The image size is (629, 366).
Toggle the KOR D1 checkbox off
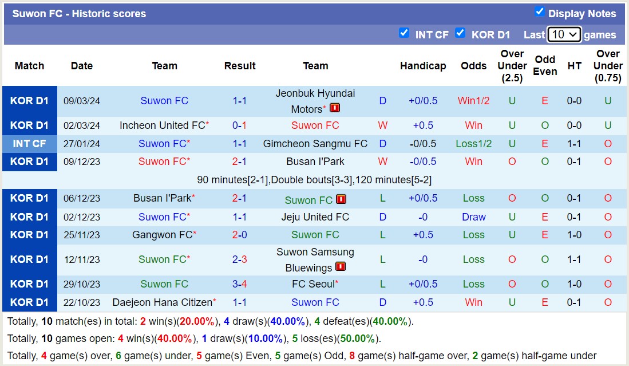(x=461, y=33)
